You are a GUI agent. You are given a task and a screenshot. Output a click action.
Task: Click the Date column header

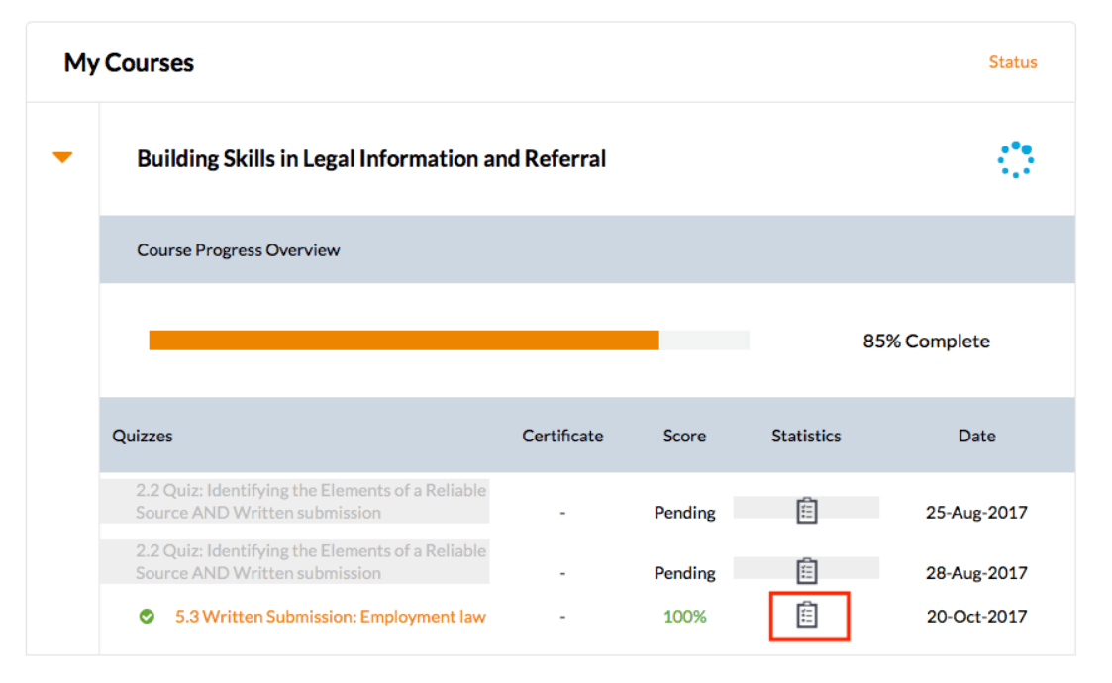coord(976,436)
